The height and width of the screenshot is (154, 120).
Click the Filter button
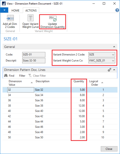(22, 76)
